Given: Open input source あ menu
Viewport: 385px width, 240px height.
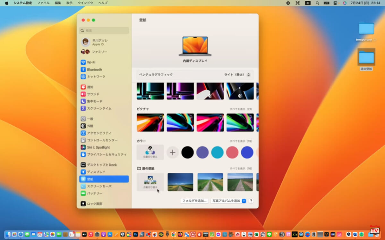Looking at the screenshot, I should point(307,3).
